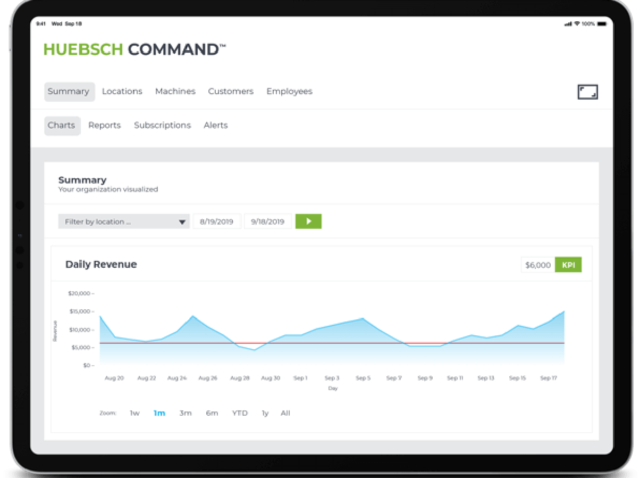Click the green KPI button

pyautogui.click(x=568, y=265)
